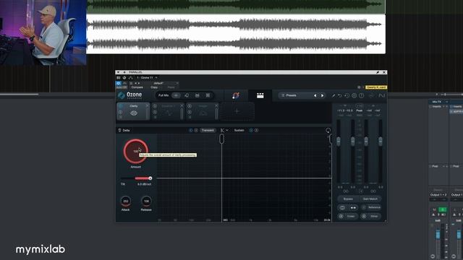Click the swap channels arrows icon
Screen dimensions: 463x260
[353, 207]
